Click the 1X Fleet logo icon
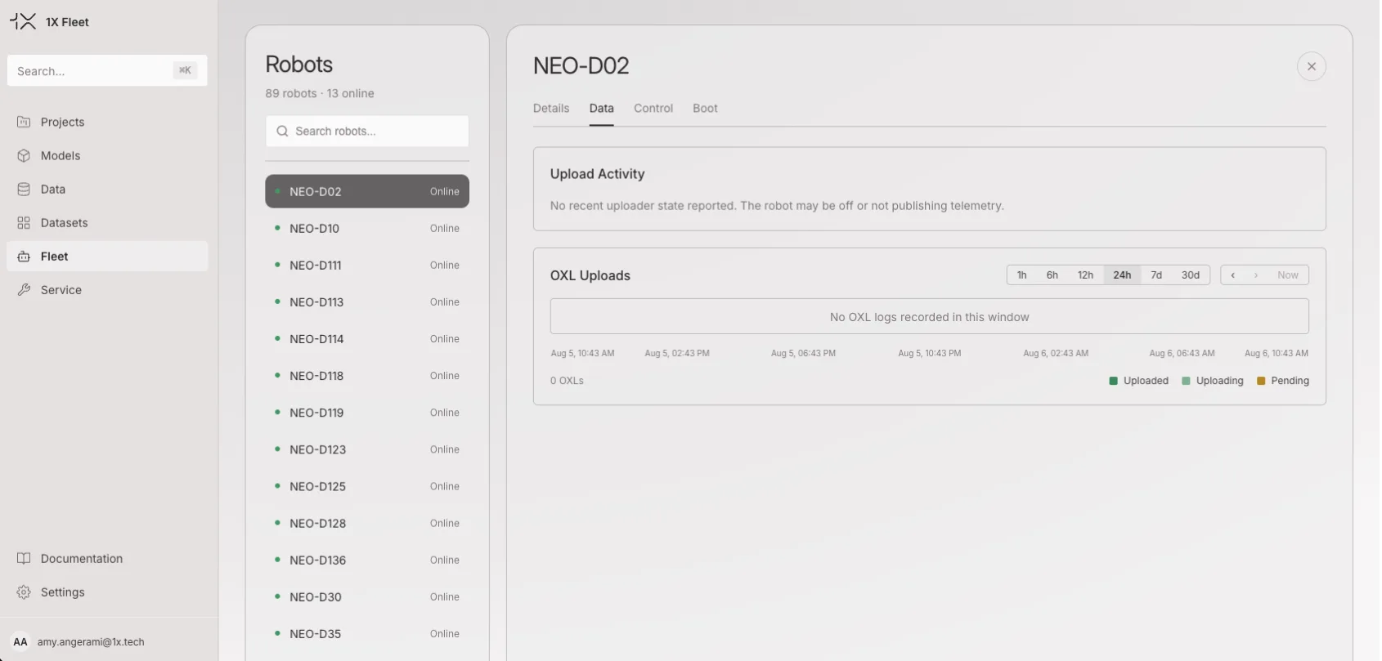 pyautogui.click(x=23, y=21)
